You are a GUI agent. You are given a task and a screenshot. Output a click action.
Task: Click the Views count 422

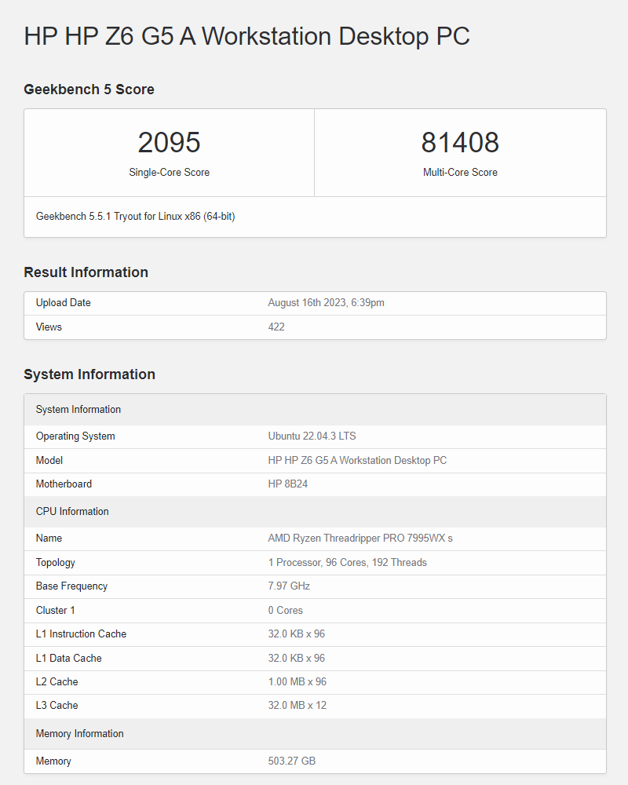(x=276, y=327)
